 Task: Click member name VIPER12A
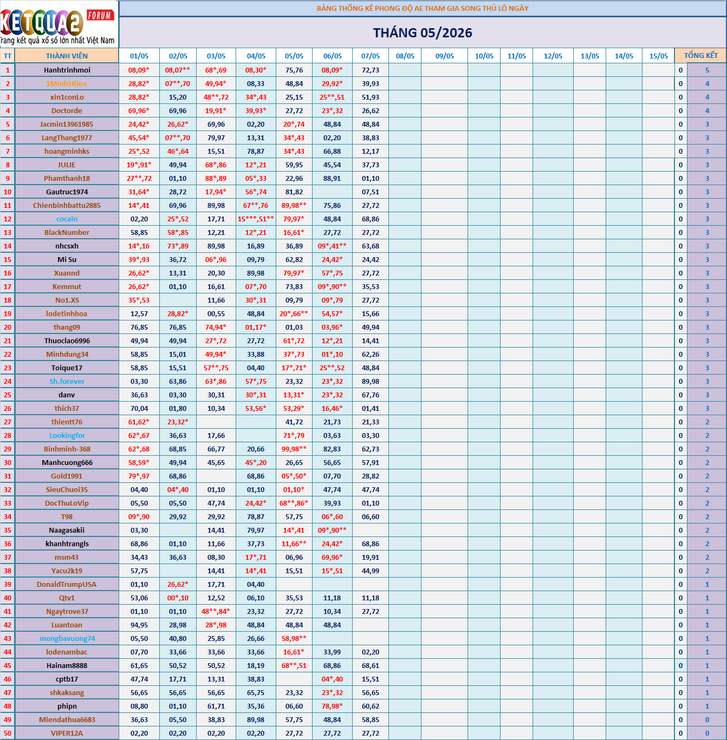coord(67,733)
